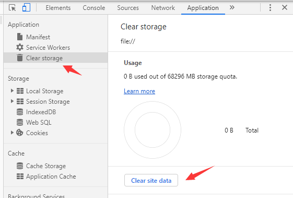Show more tabs via double chevron
Screen dimensions: 293x198
232,7
